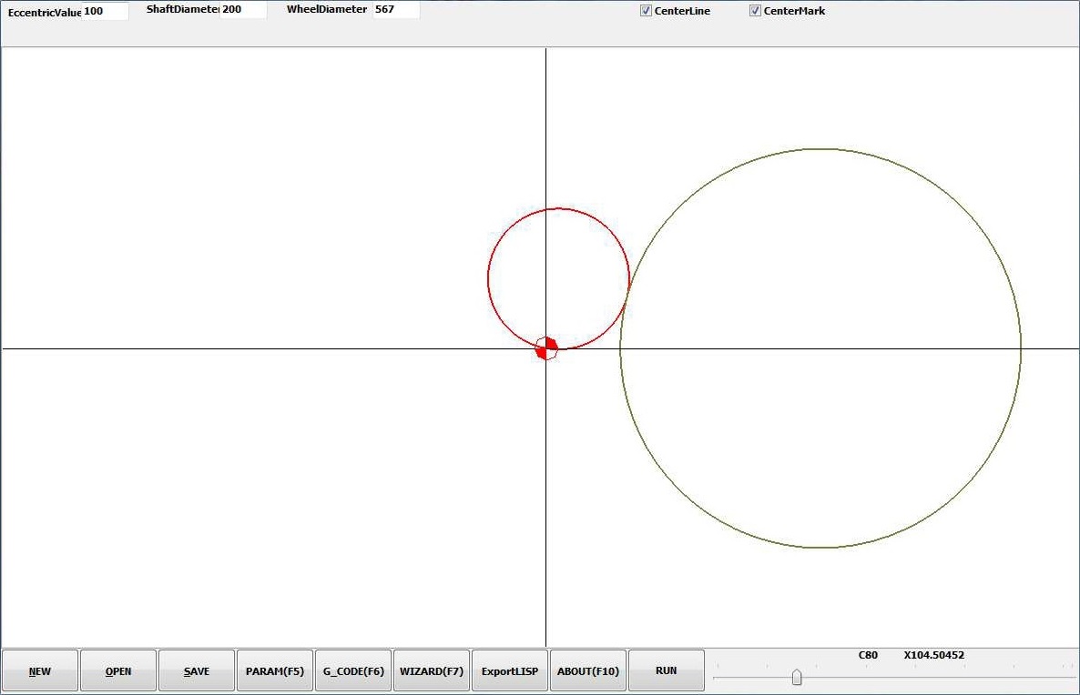This screenshot has height=695, width=1080.
Task: Disable the CenterMark checkbox
Action: (x=756, y=11)
